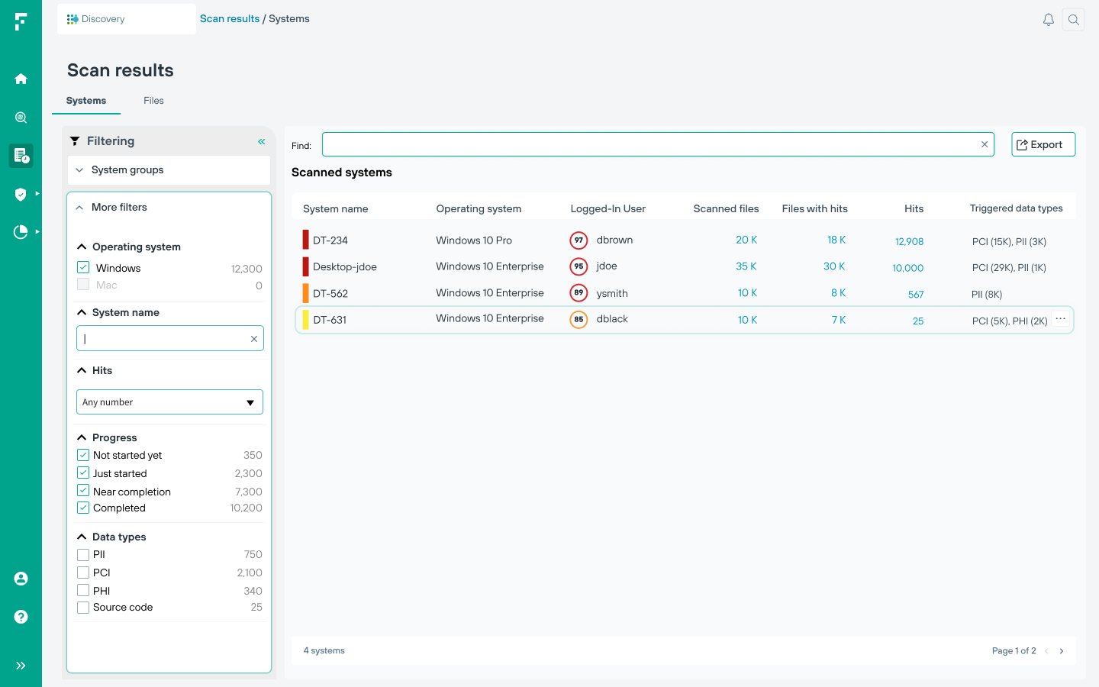Select the Desktop-jdoe system row name

point(345,267)
